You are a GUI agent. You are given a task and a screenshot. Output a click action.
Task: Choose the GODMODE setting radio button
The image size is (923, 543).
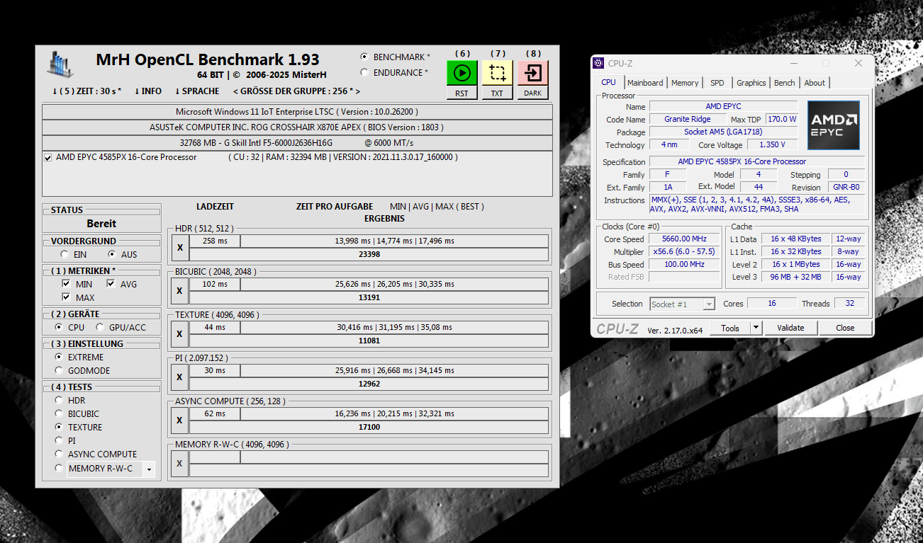tap(59, 370)
